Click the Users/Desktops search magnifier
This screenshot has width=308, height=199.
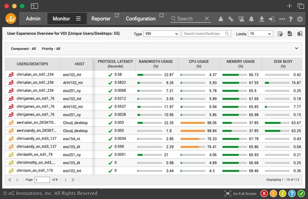click(x=227, y=34)
